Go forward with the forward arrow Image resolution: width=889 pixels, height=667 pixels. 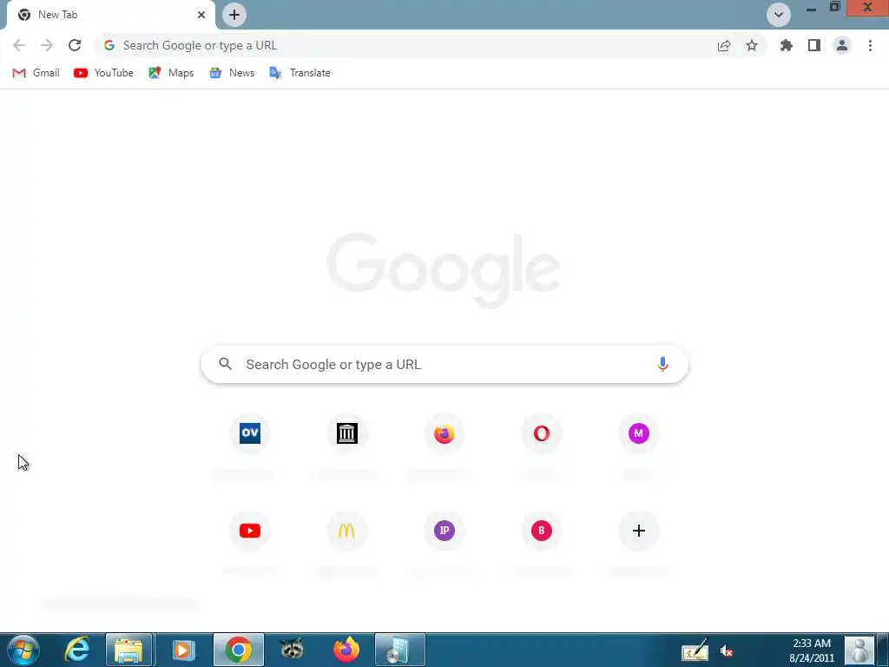pos(47,45)
